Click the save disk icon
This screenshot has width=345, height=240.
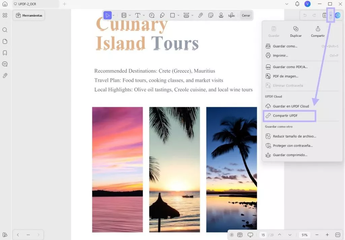click(x=324, y=15)
